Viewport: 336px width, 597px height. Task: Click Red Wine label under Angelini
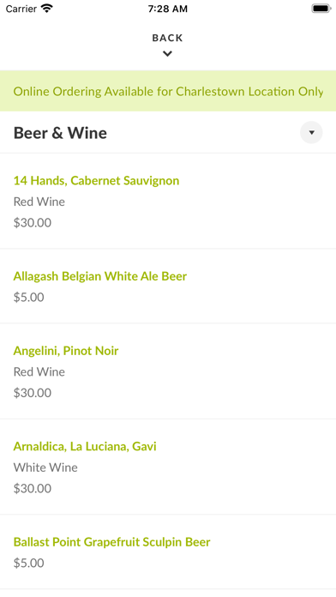coord(39,371)
